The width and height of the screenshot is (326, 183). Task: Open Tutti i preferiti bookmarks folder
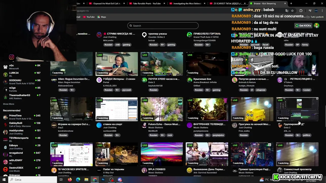315,17
